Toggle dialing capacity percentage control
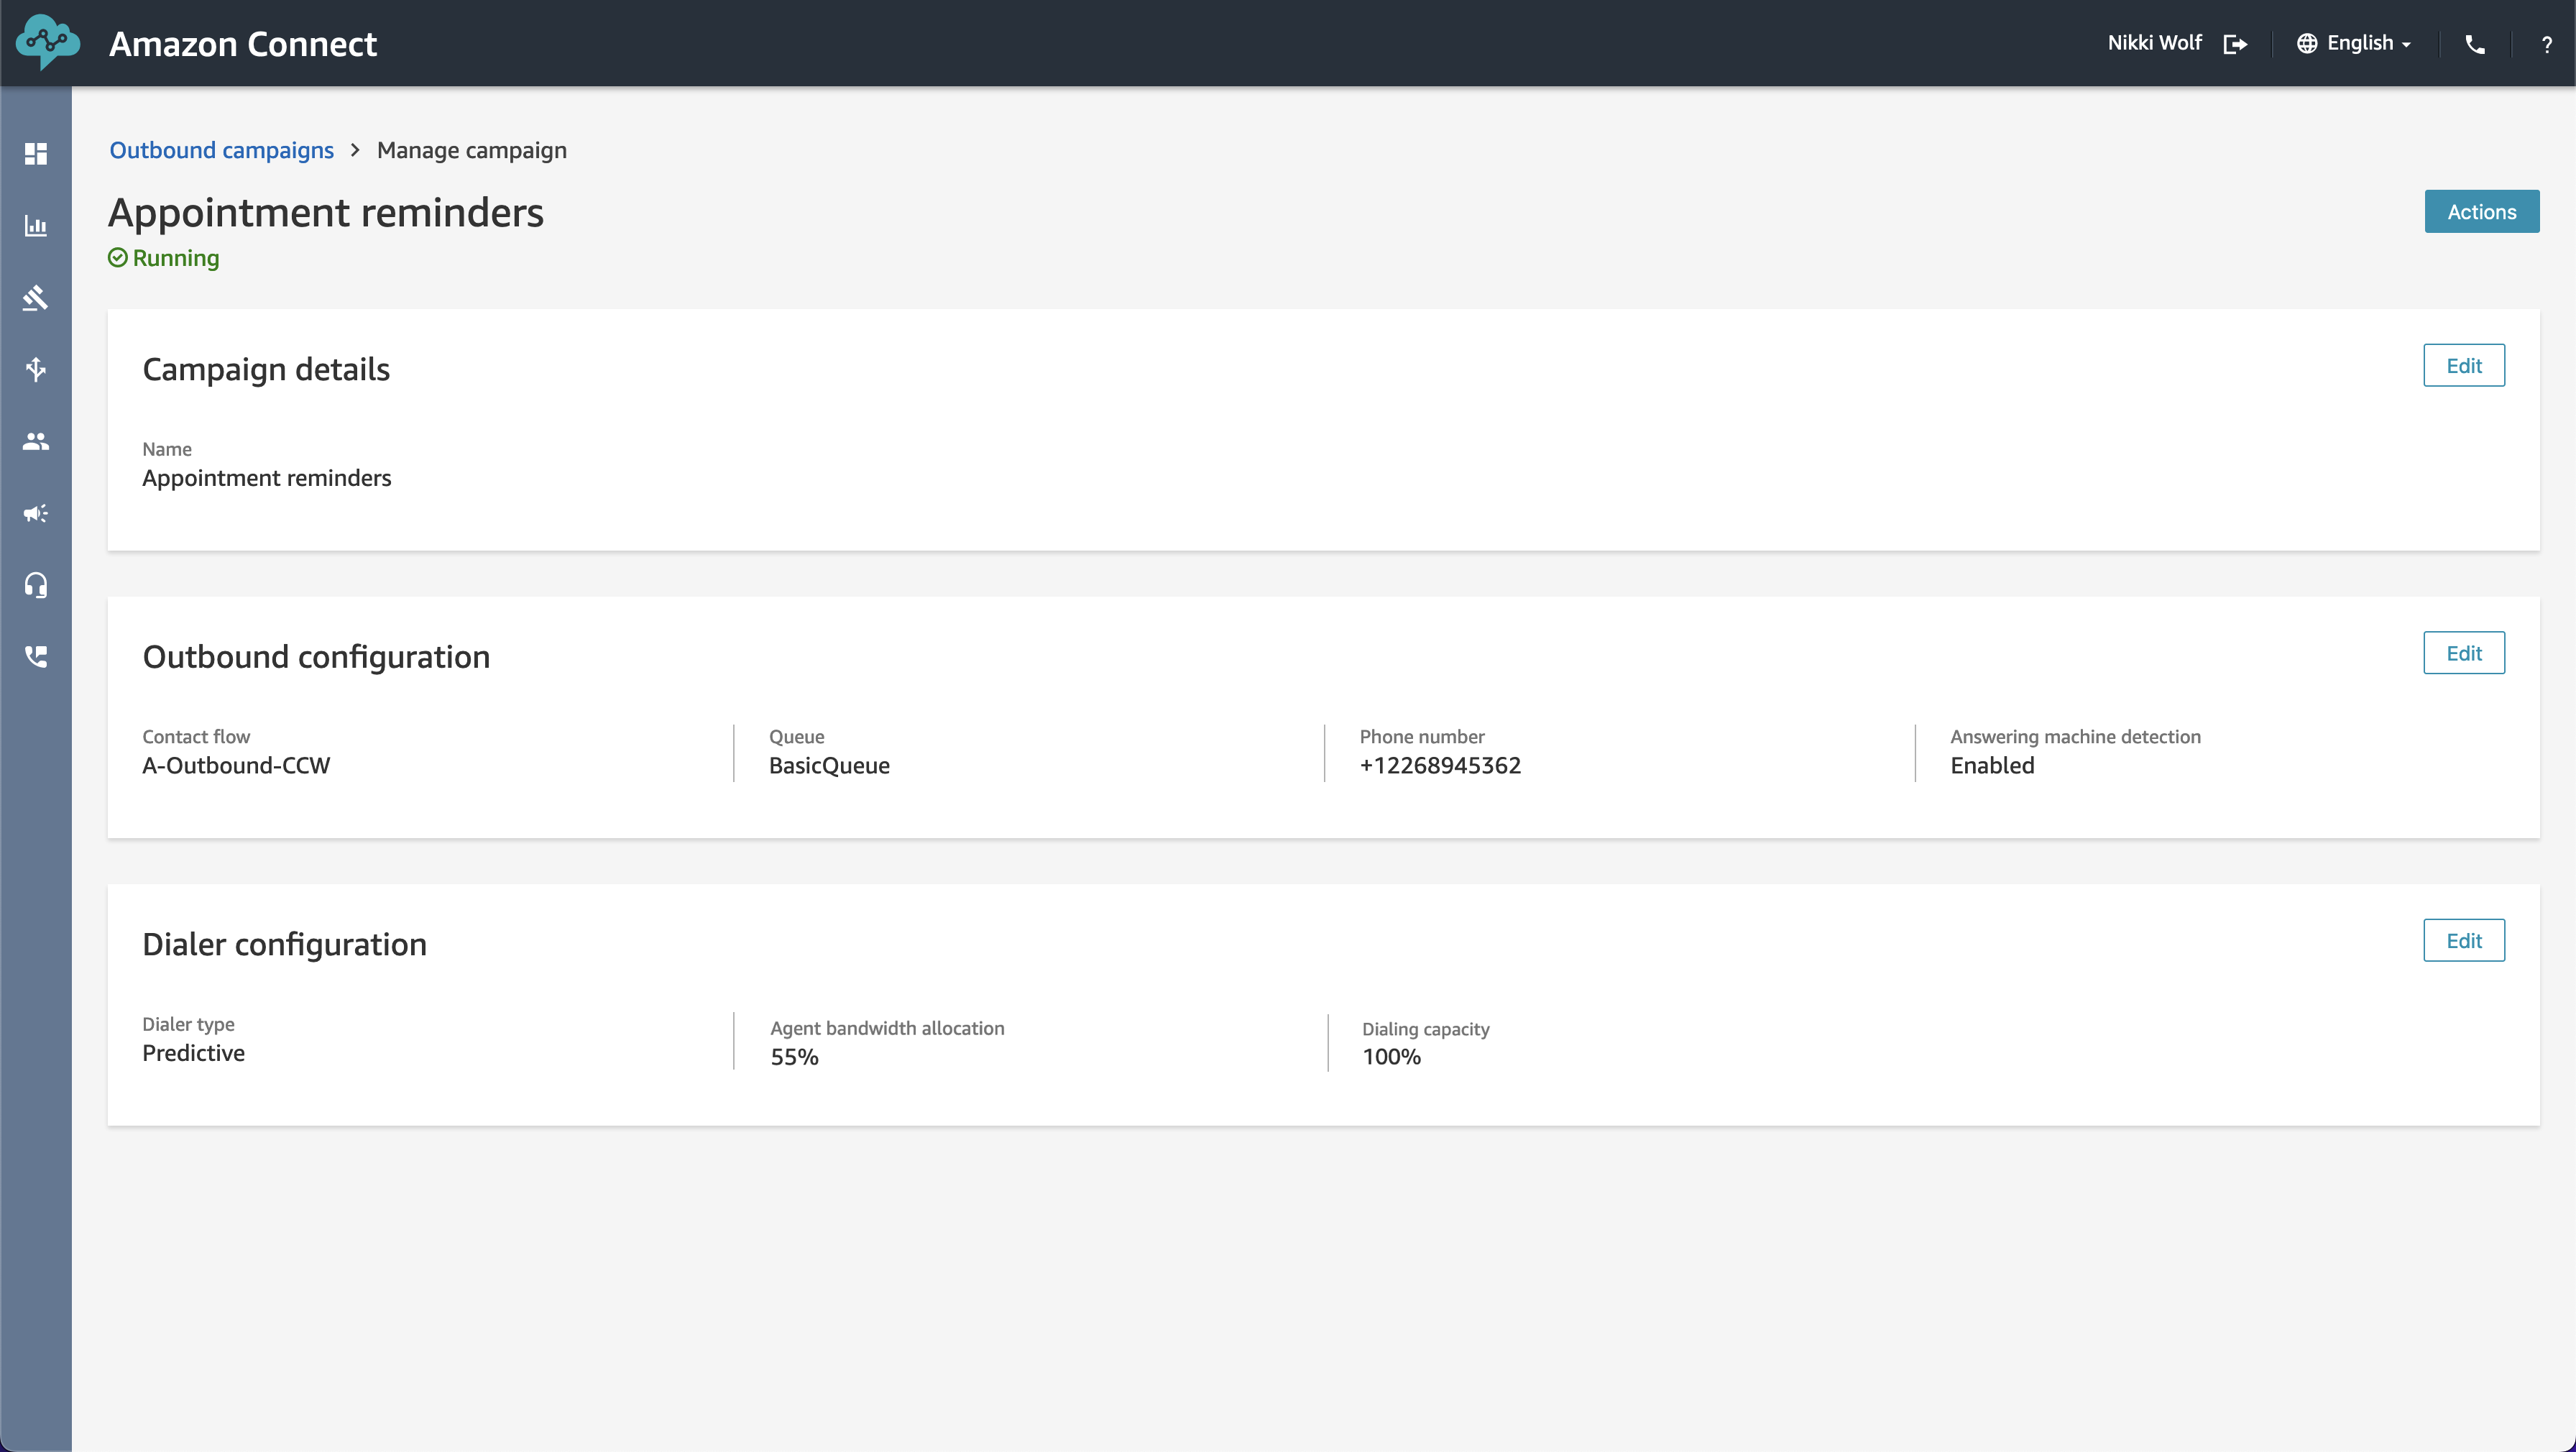The image size is (2576, 1452). [x=1391, y=1056]
